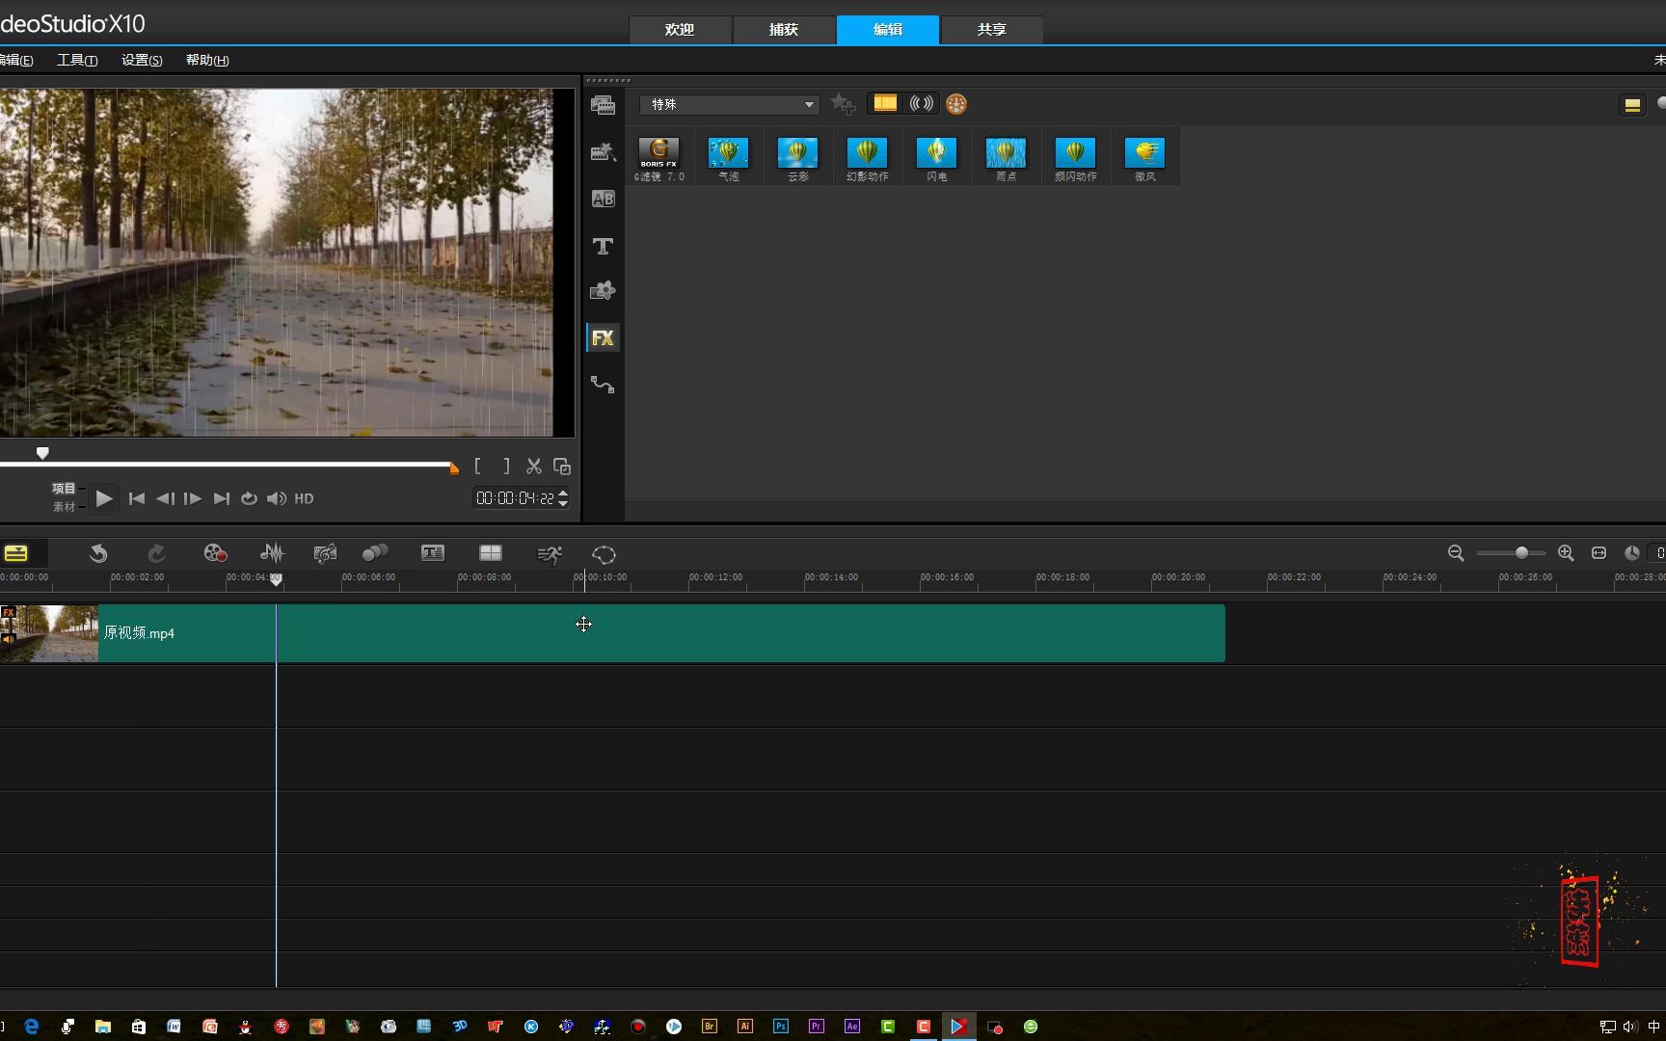Open the Instant Project panel icon

[603, 152]
